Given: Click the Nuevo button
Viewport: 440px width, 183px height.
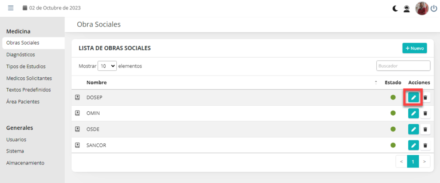Looking at the screenshot, I should 415,48.
